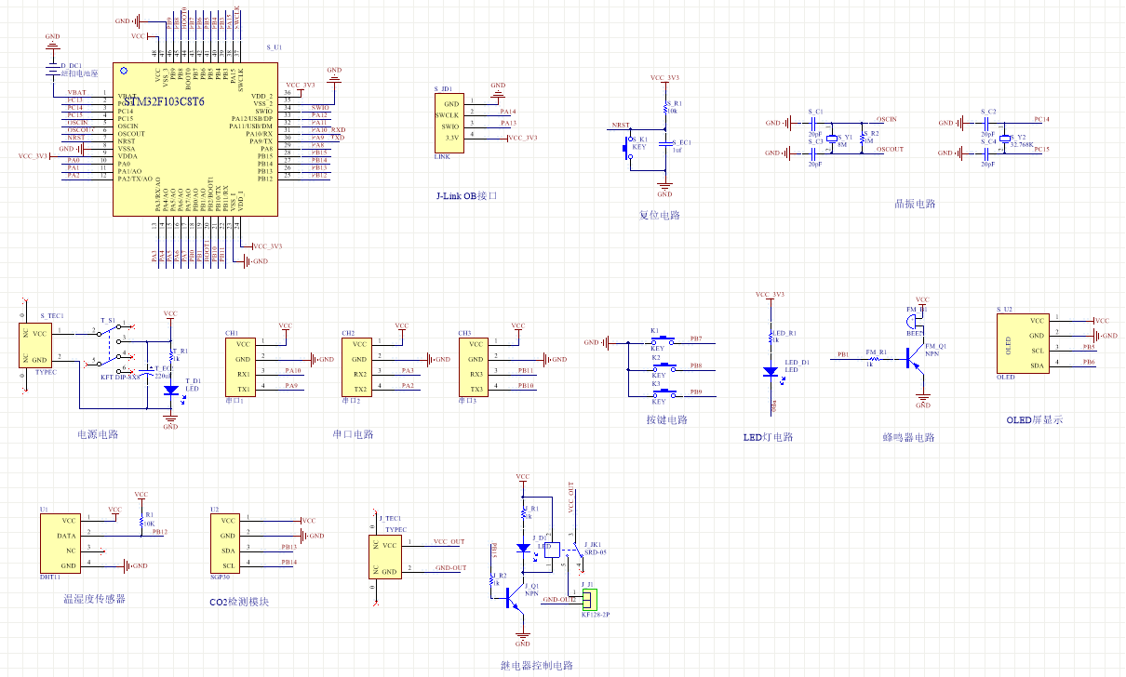
Task: Click the K2 KEY push-button symbol
Action: 663,366
